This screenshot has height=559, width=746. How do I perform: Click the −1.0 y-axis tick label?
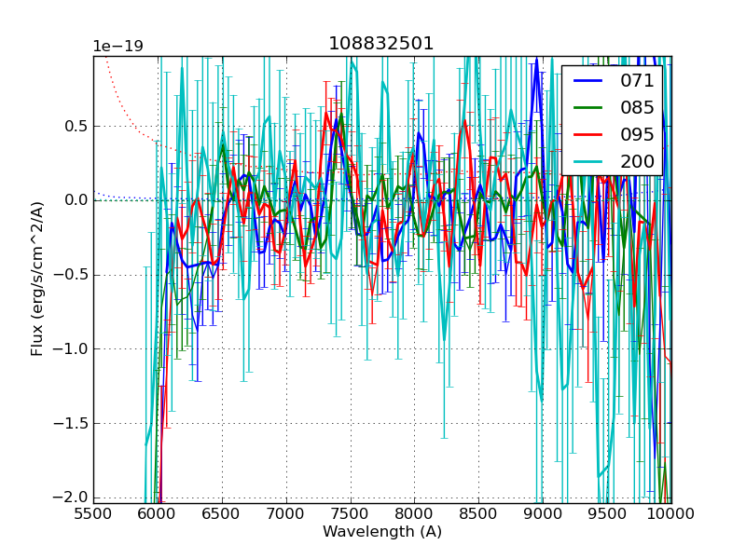click(69, 349)
